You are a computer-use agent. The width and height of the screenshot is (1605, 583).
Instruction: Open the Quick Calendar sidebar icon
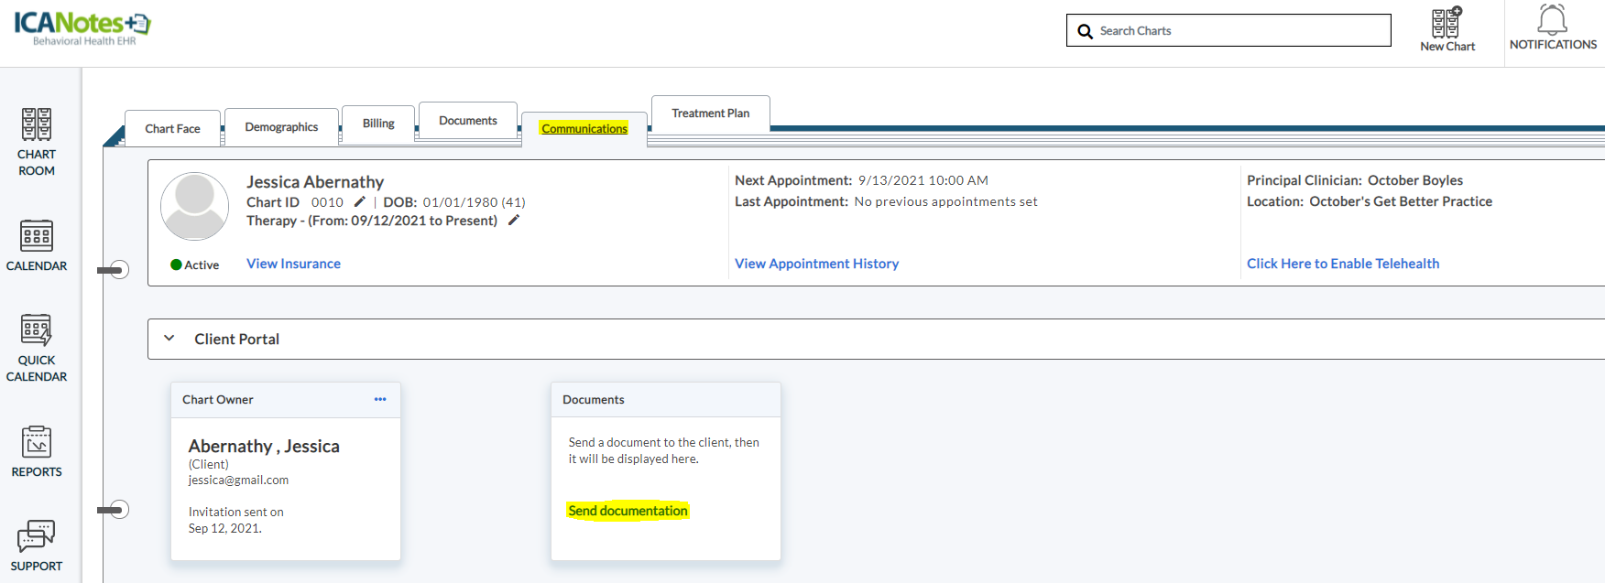[37, 347]
